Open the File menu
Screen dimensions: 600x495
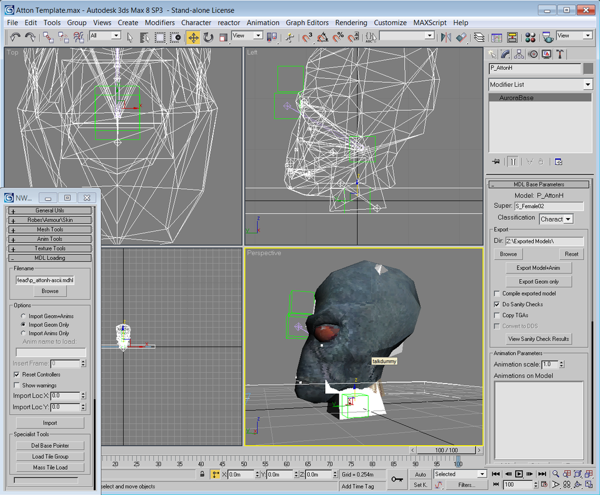[12, 23]
